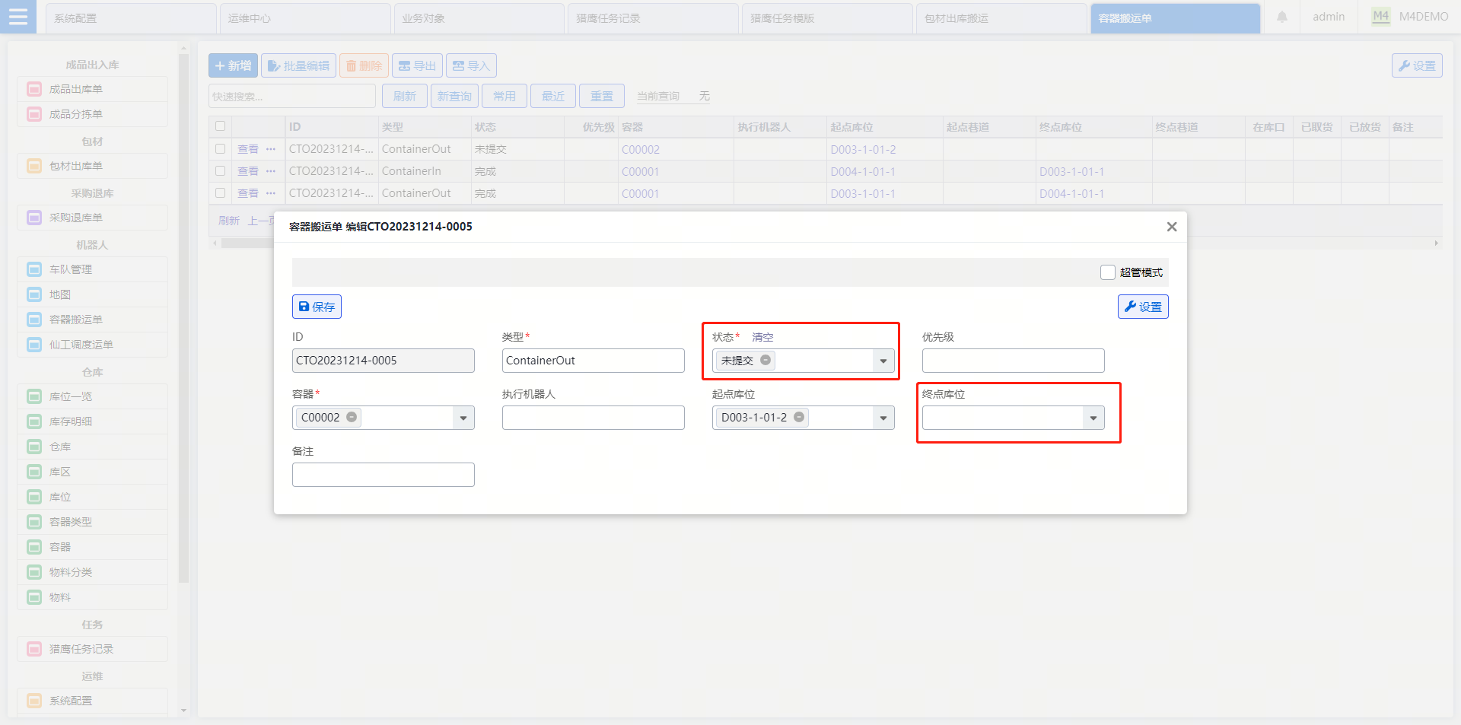Click the 包材出库单 sidebar icon
The height and width of the screenshot is (725, 1461).
(34, 166)
